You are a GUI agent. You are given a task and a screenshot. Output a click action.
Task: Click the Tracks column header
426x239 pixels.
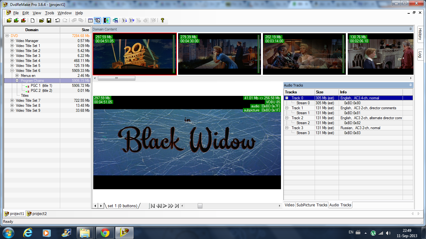(299, 92)
